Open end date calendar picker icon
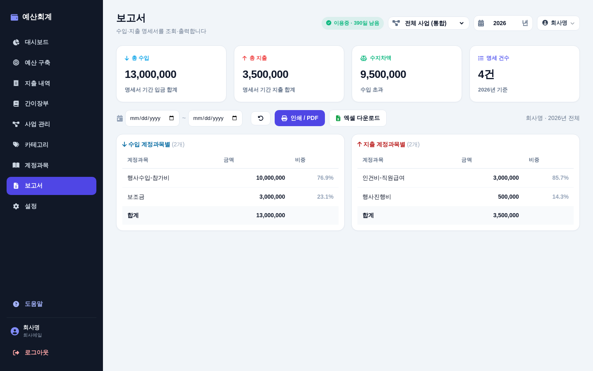 pos(234,118)
